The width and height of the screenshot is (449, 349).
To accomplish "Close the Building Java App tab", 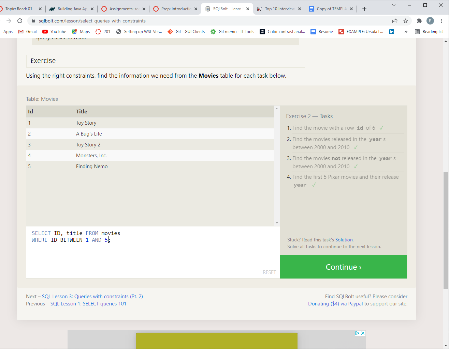I will 92,9.
